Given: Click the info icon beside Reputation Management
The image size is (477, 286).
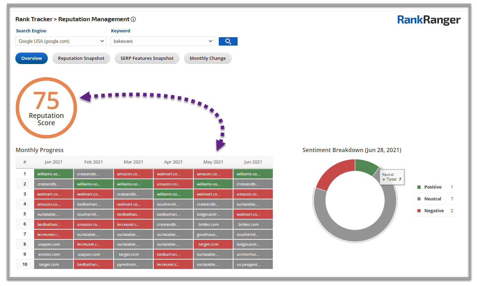Looking at the screenshot, I should point(133,19).
